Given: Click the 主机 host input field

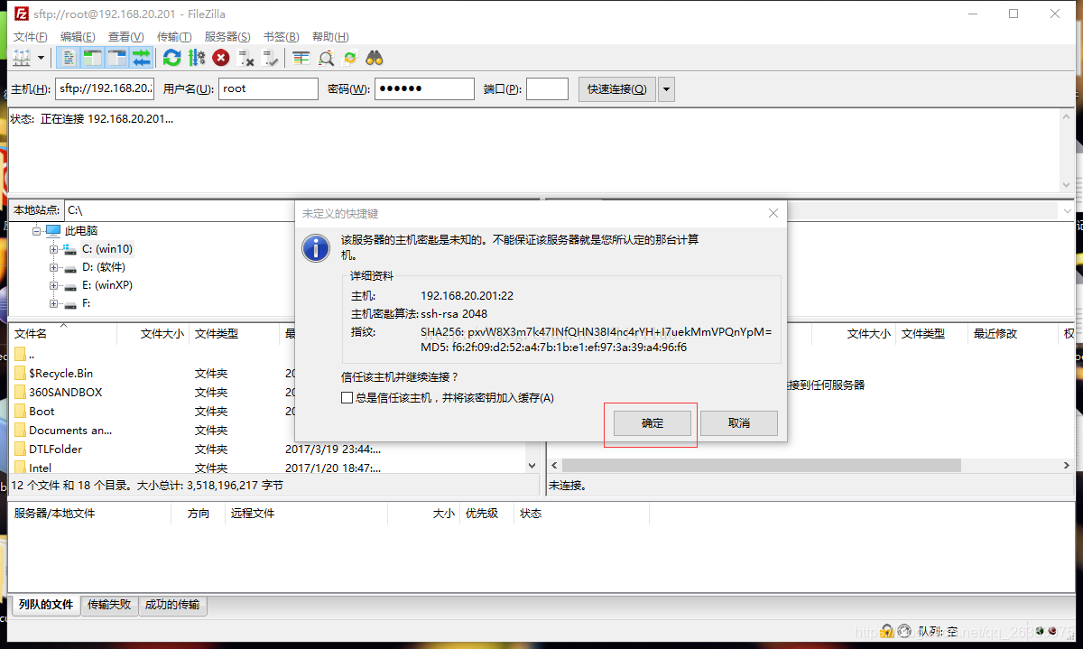Looking at the screenshot, I should click(105, 88).
